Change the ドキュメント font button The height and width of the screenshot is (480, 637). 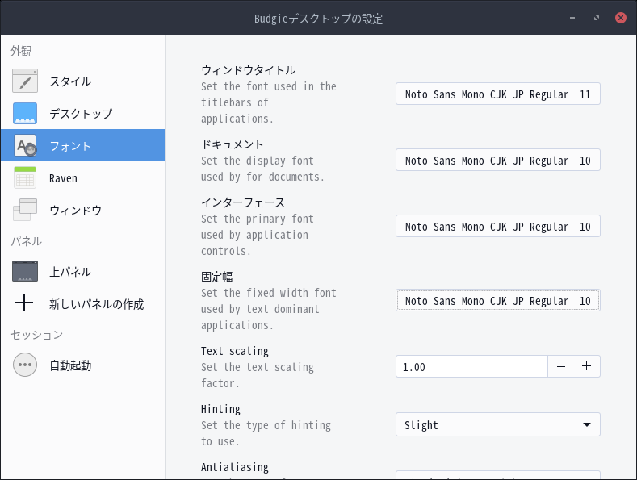[497, 160]
